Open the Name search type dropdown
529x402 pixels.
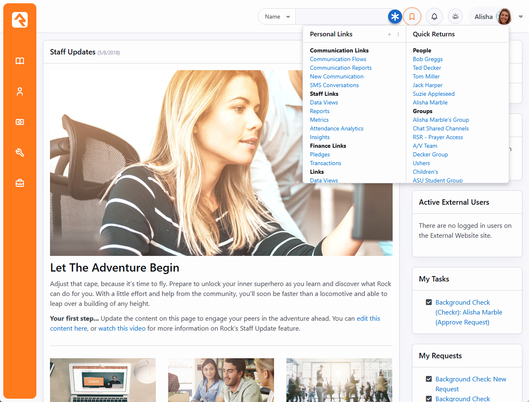point(277,17)
